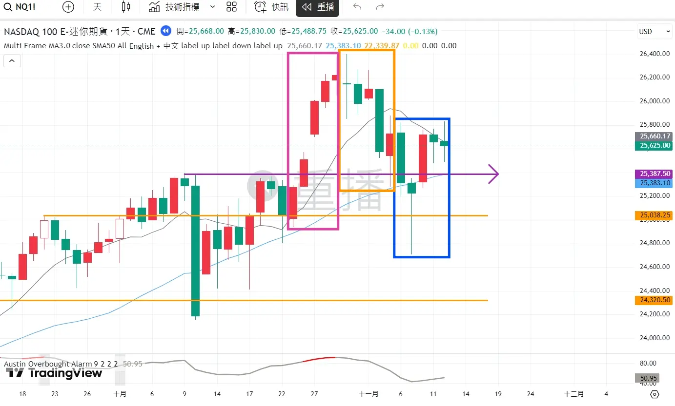Click the blue replay icon beside CME
The image size is (675, 406).
166,31
